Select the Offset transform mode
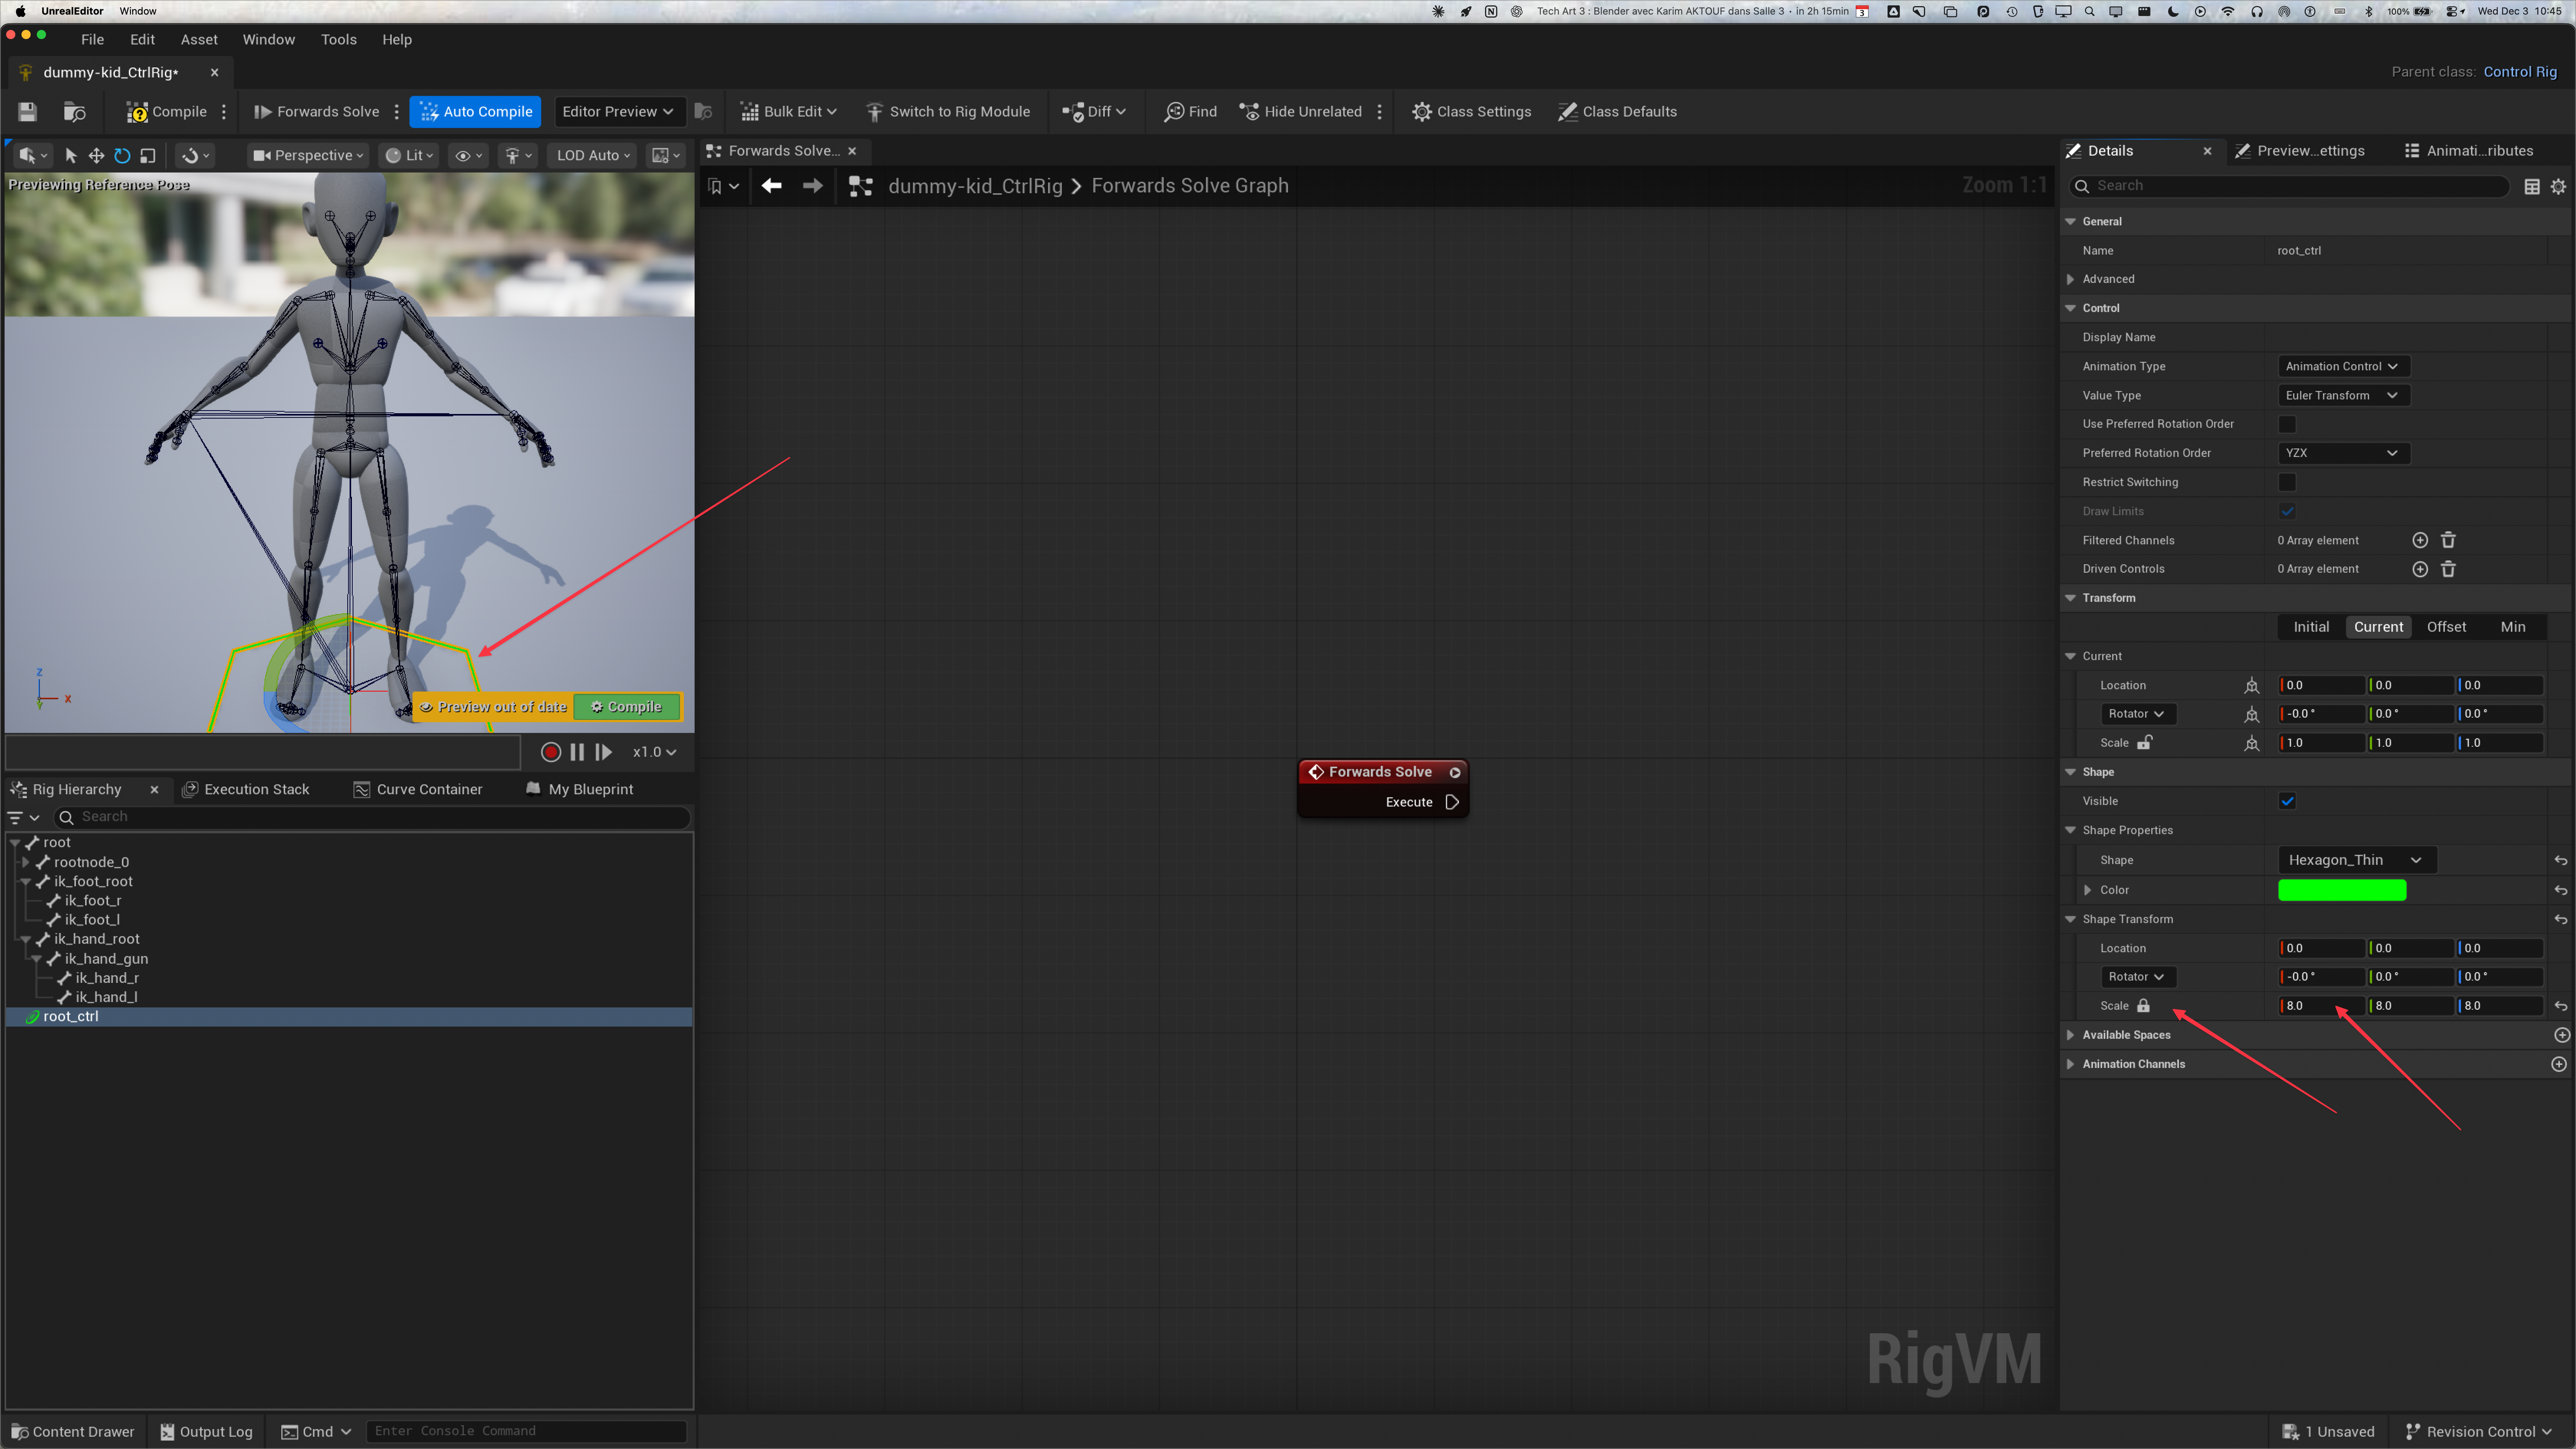 pos(2446,627)
